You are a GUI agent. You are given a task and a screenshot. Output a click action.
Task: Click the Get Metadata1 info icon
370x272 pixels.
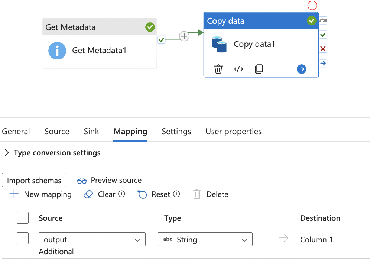(x=57, y=51)
